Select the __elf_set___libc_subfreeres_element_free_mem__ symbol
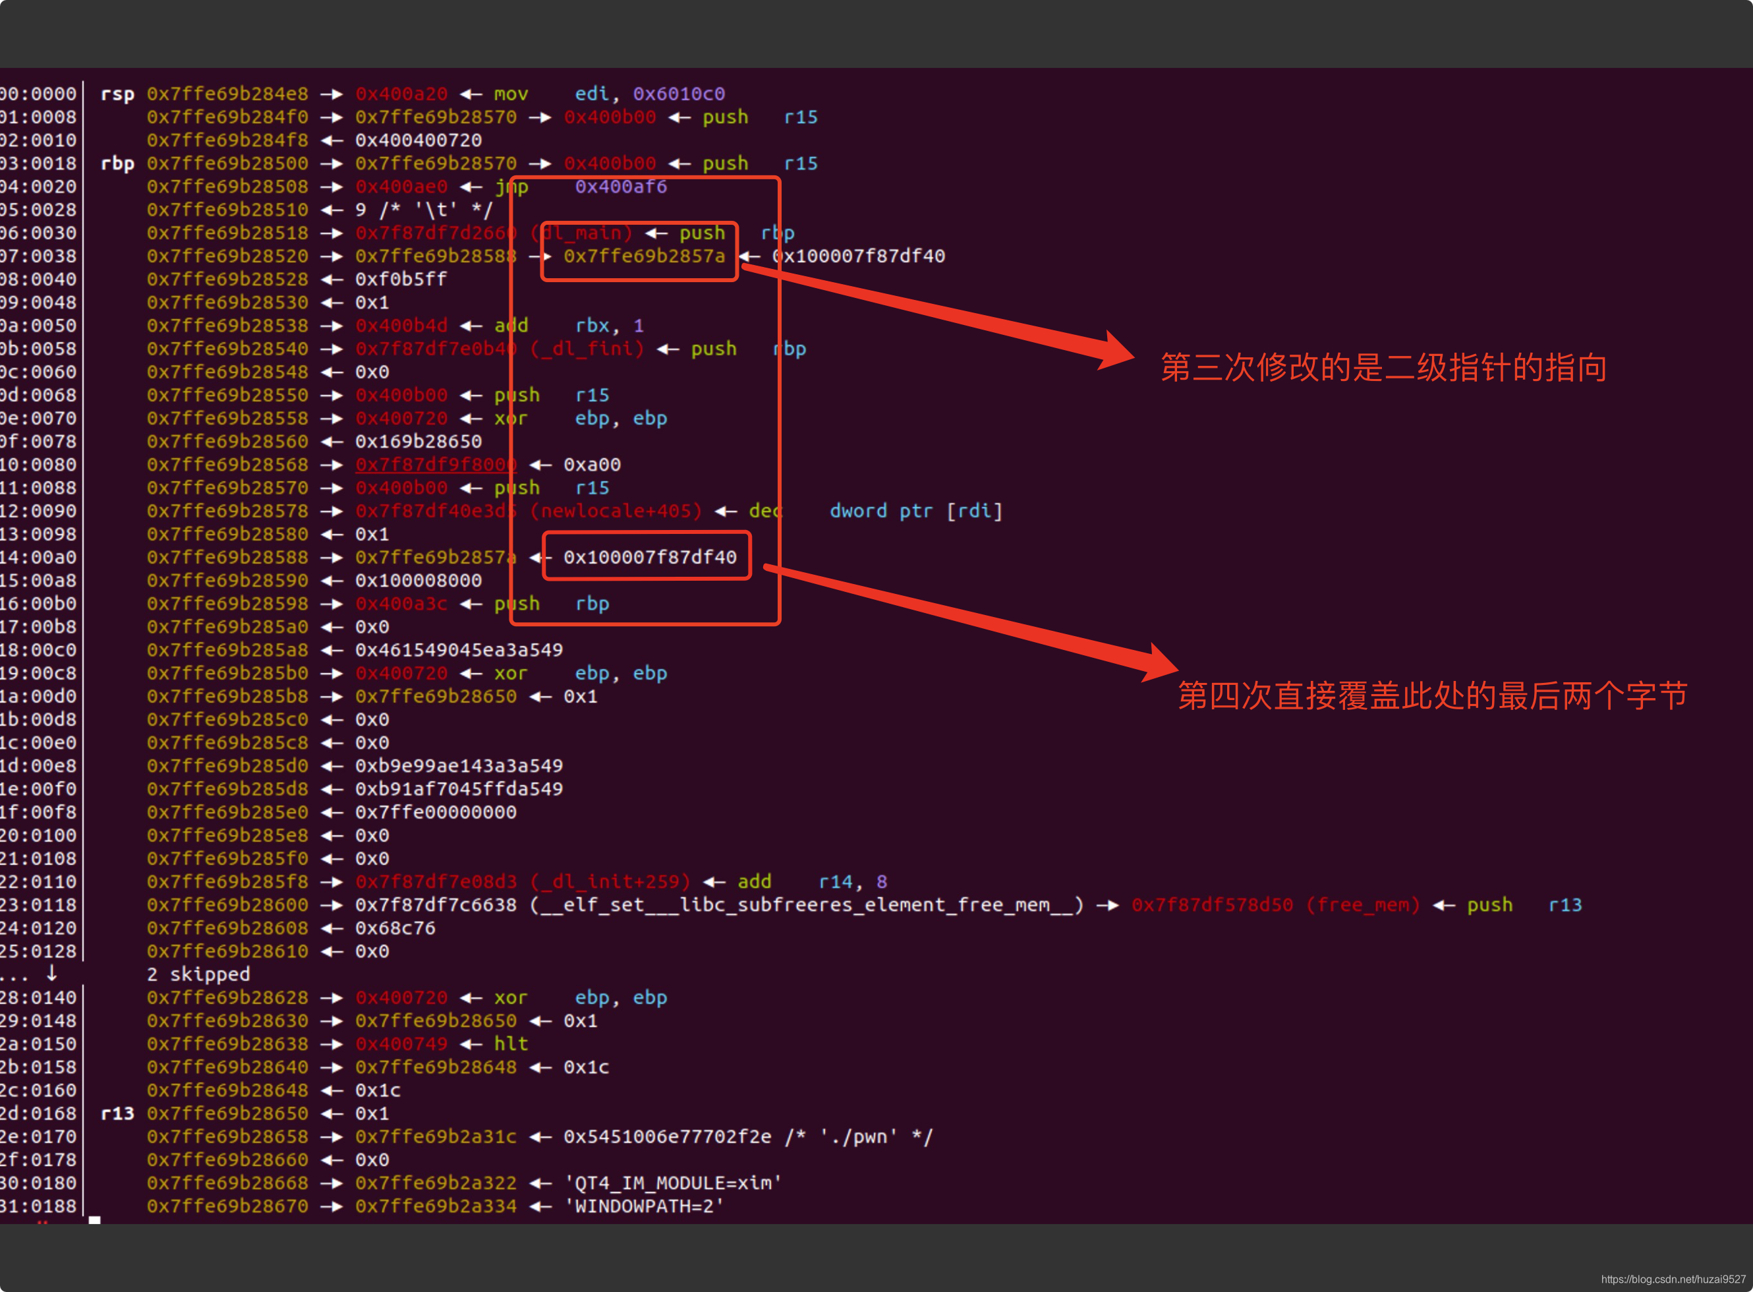 [807, 905]
